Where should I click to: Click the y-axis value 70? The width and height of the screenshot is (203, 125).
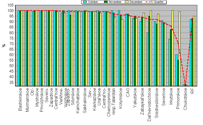(x=11, y=44)
